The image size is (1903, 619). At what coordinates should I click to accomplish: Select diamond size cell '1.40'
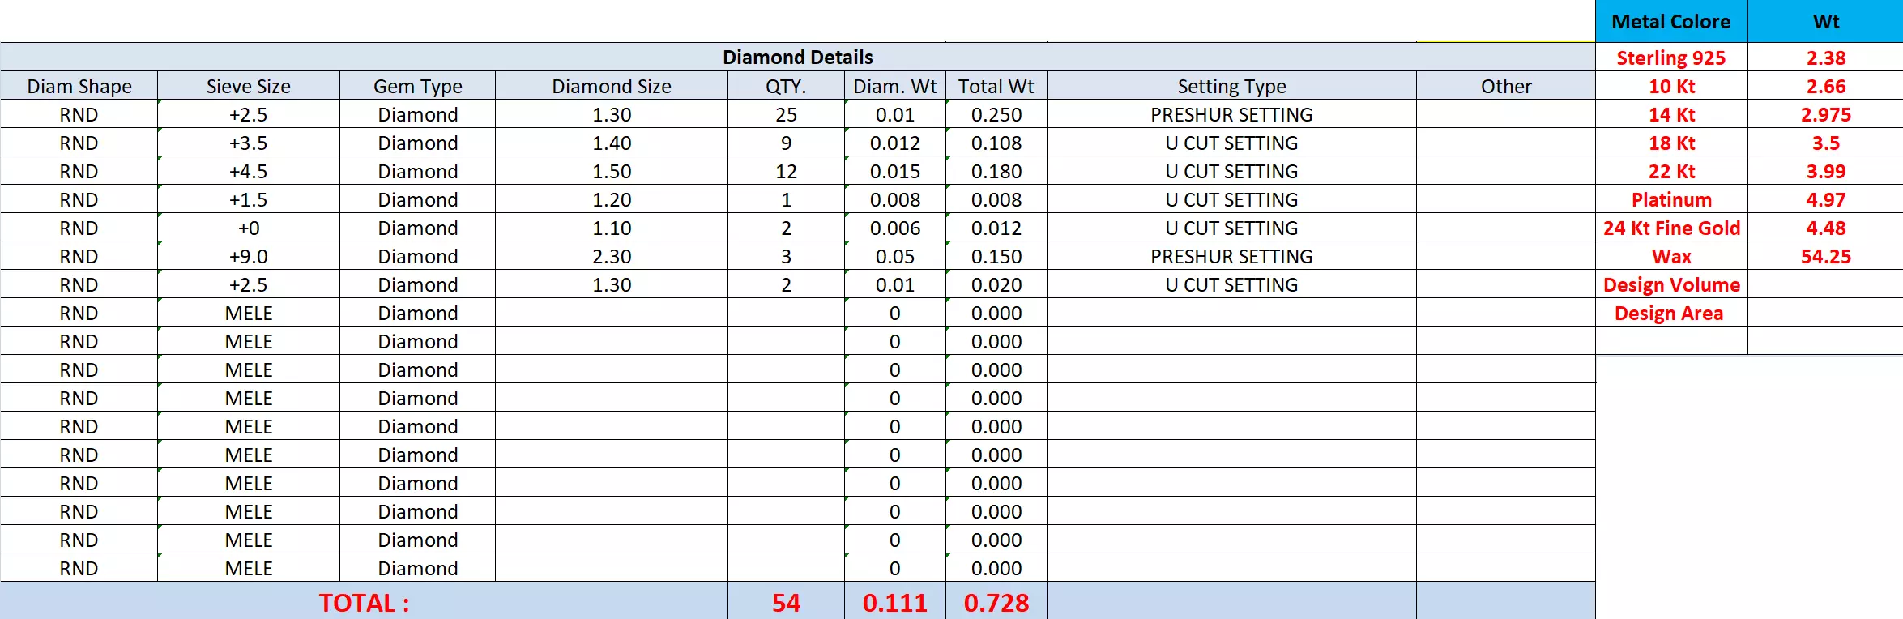[x=612, y=143]
